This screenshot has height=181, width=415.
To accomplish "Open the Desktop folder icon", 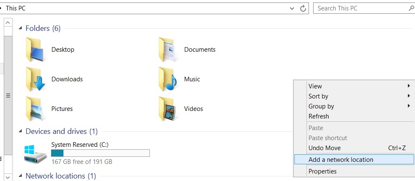I will point(35,50).
